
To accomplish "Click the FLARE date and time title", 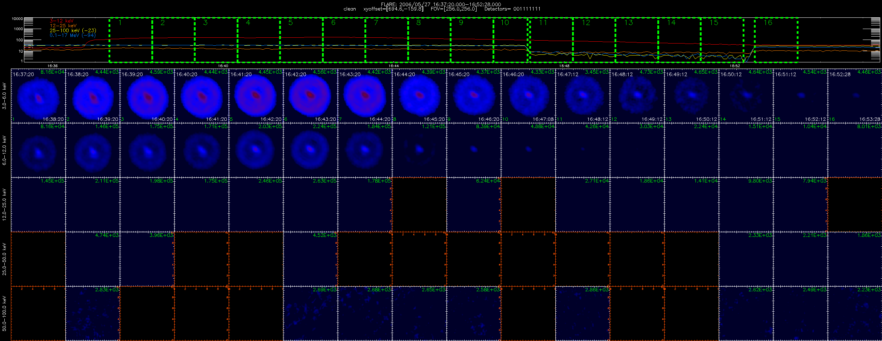I will tap(441, 4).
